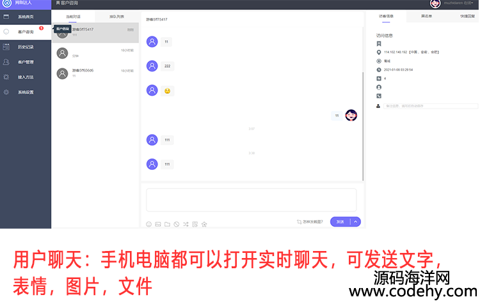The width and height of the screenshot is (480, 304).
Task: Click the block visitor icon in the chat toolbar
Action: pos(177,224)
